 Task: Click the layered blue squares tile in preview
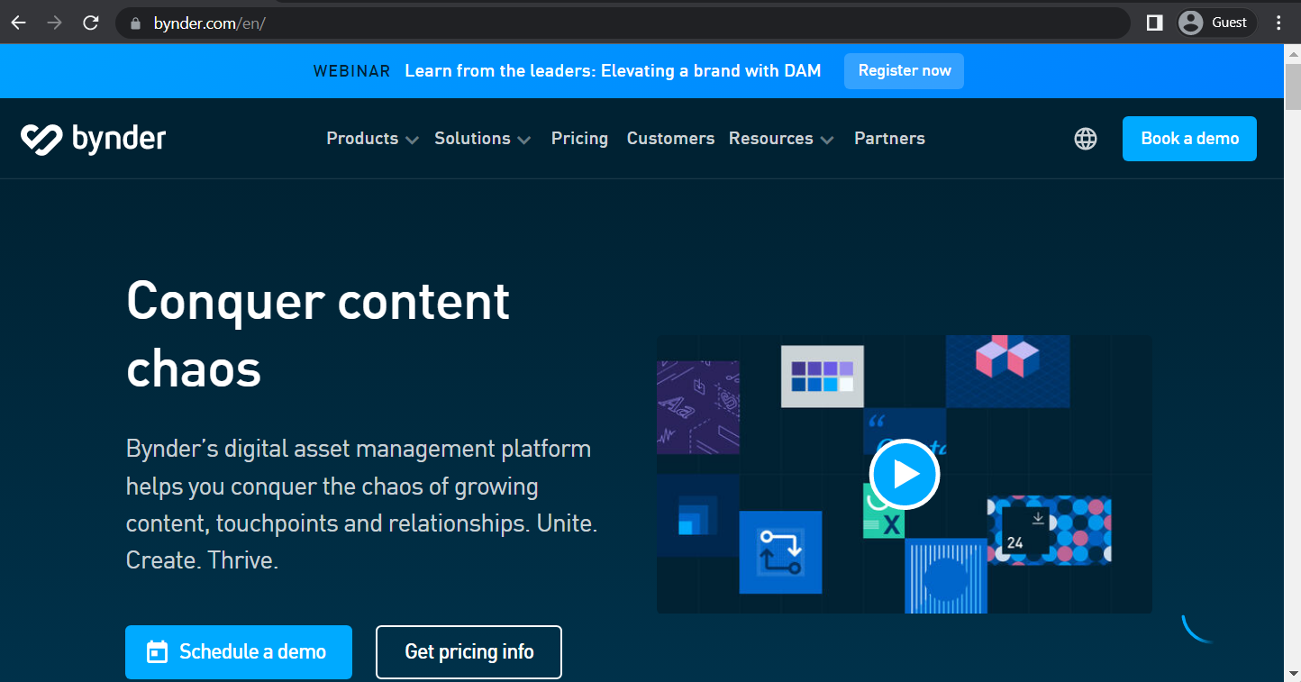coord(698,515)
